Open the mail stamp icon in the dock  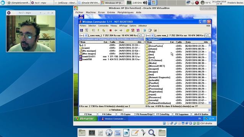[x=118, y=133]
